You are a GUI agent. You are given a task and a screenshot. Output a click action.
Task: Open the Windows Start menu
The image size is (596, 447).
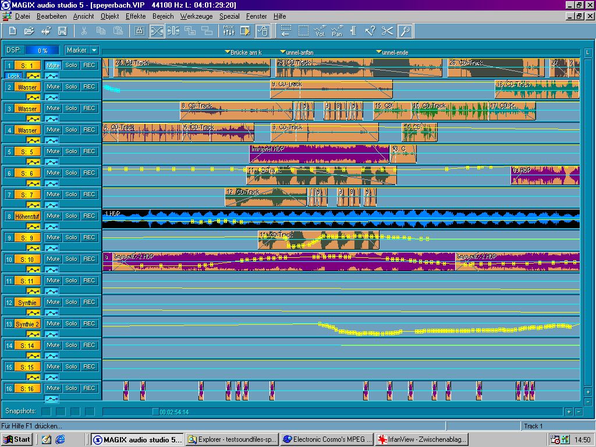point(17,439)
